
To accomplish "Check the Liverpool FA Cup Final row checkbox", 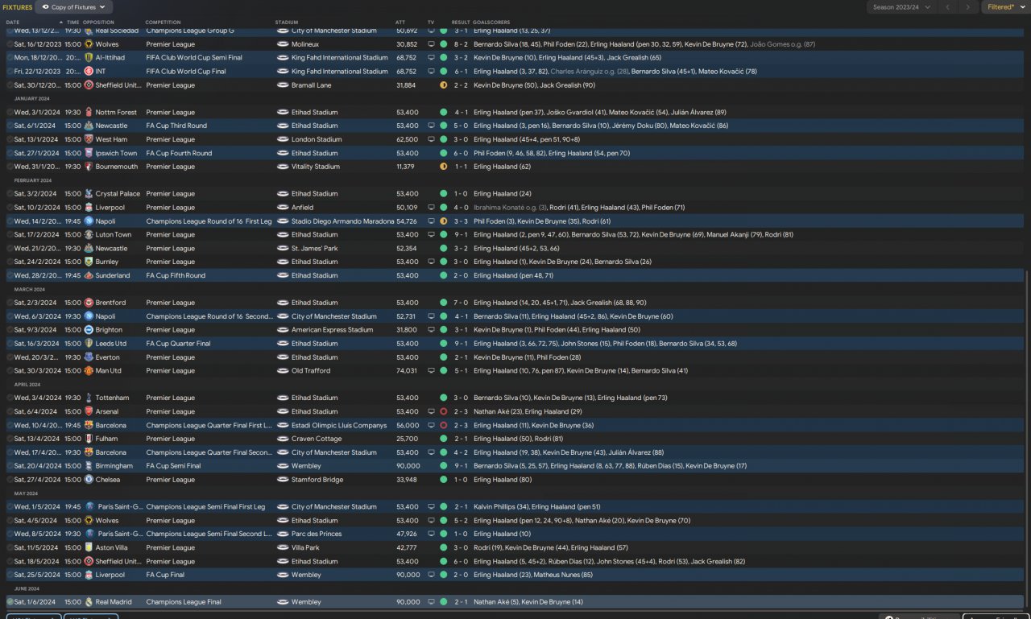I will click(x=10, y=575).
